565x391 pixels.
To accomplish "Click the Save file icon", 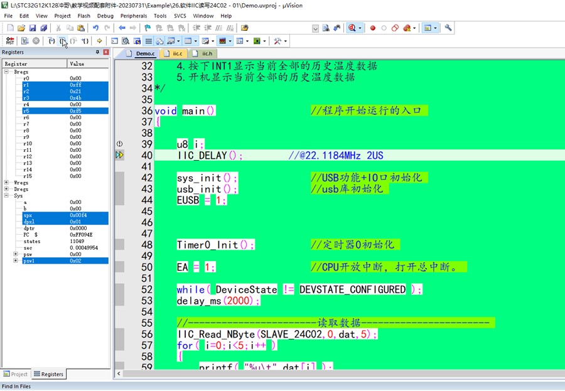I will pos(33,28).
